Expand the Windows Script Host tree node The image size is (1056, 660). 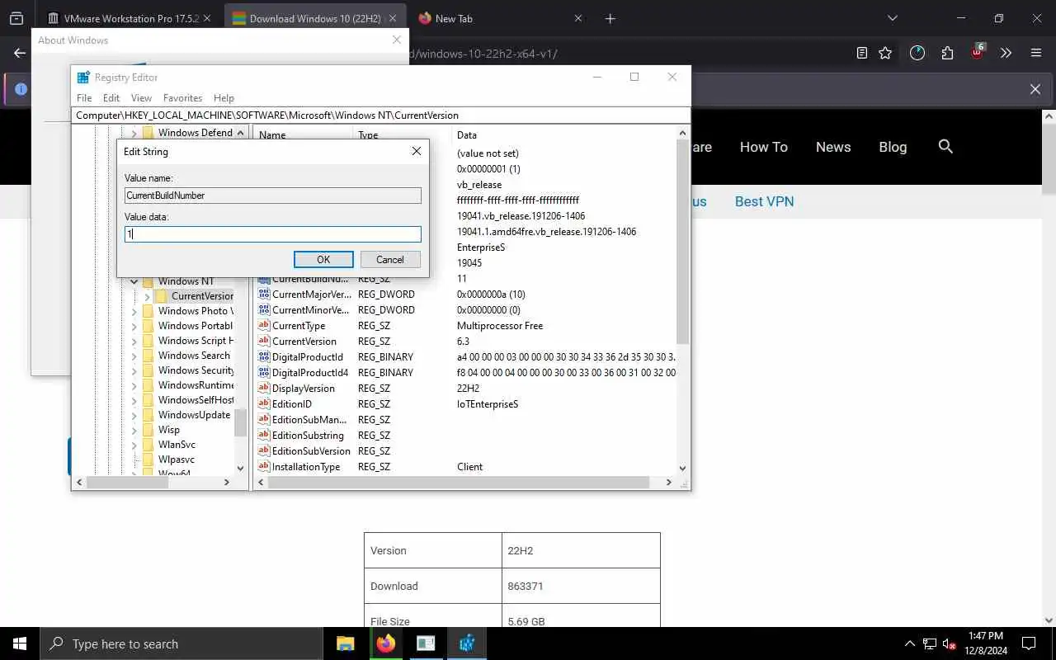pyautogui.click(x=134, y=341)
